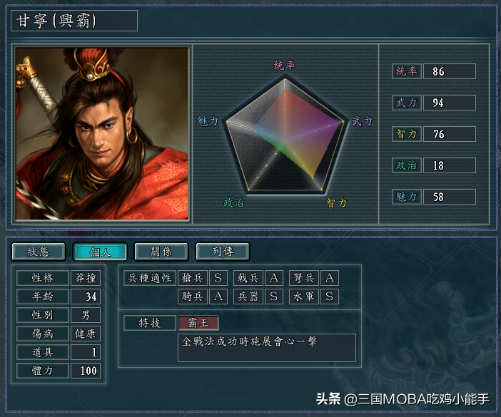Switch to the 狀態 tab
501x417 pixels.
39,252
